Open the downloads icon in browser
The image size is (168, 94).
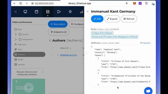(153, 4)
